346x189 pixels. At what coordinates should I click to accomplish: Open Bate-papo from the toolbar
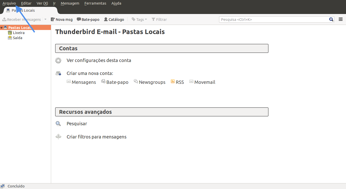pos(88,20)
